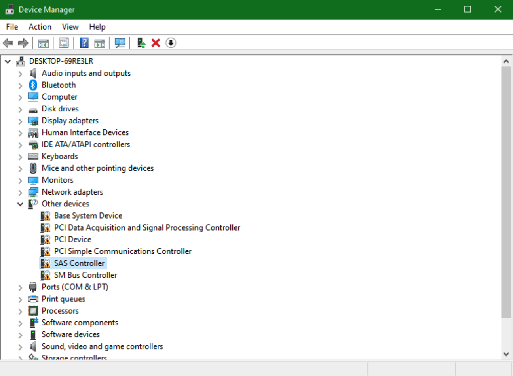Click the red X Uninstall device icon
Screen dimensions: 513x376
pyautogui.click(x=156, y=43)
